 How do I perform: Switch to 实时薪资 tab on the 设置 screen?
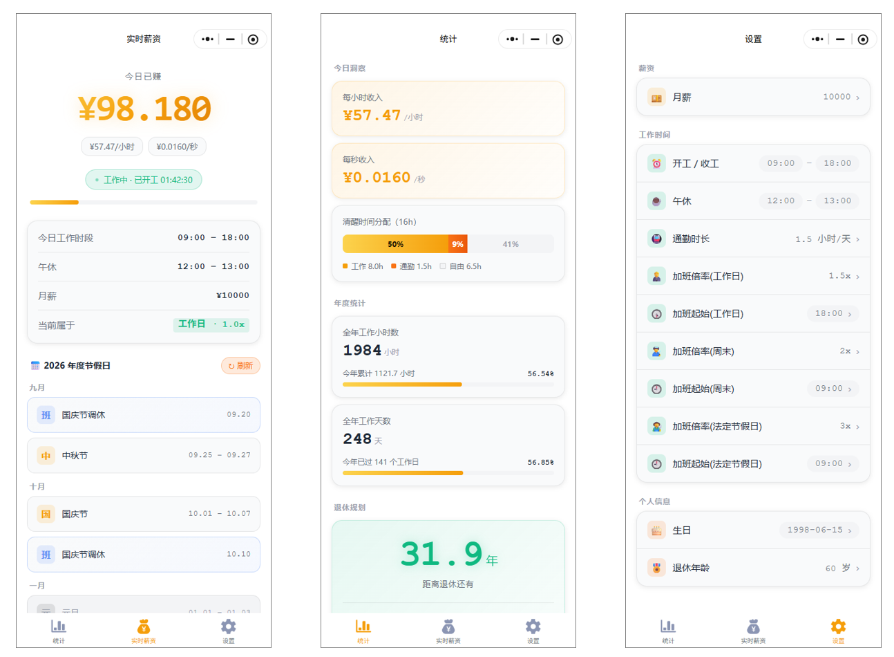coord(753,631)
